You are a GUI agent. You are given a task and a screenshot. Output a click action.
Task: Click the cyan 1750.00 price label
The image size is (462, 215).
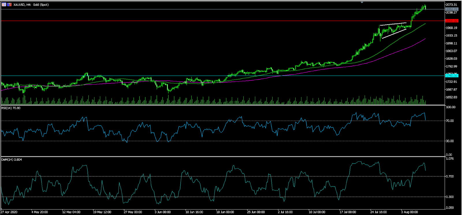(x=452, y=76)
